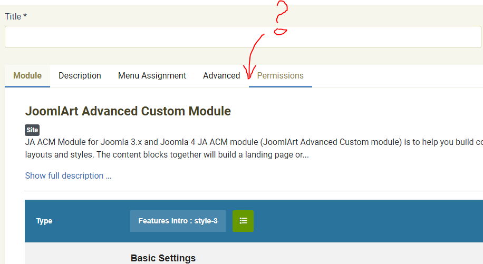
Task: Click Show full description link
Action: click(68, 175)
